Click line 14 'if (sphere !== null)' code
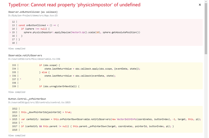Image resolution: width=209 pixels, height=138 pixels. coord(35,29)
